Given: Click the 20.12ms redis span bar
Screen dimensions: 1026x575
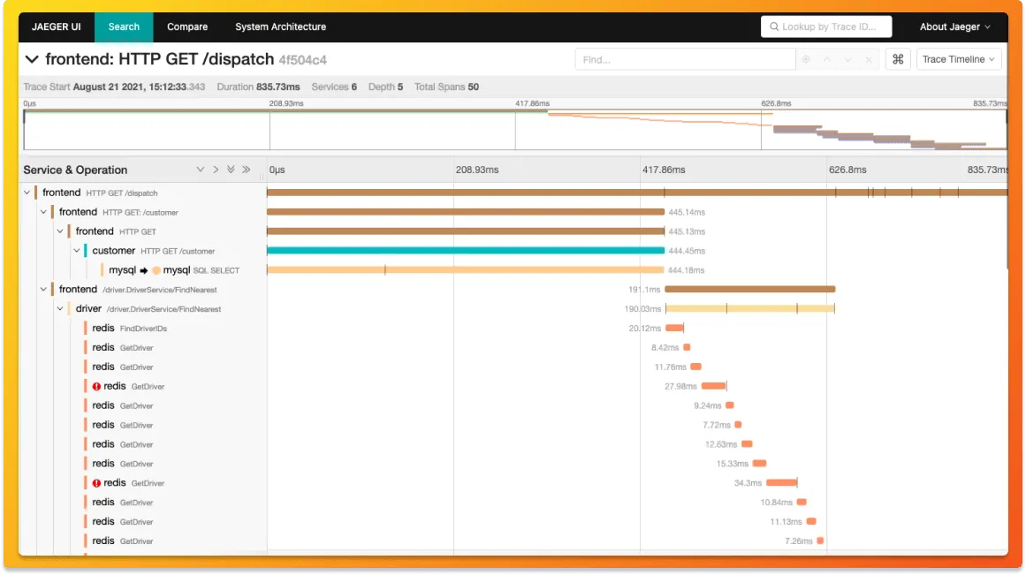Looking at the screenshot, I should pyautogui.click(x=674, y=328).
